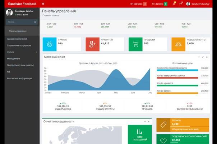Collapse the Месячный отчет panel
Screen dimensions: 217x144
(x=199, y=57)
